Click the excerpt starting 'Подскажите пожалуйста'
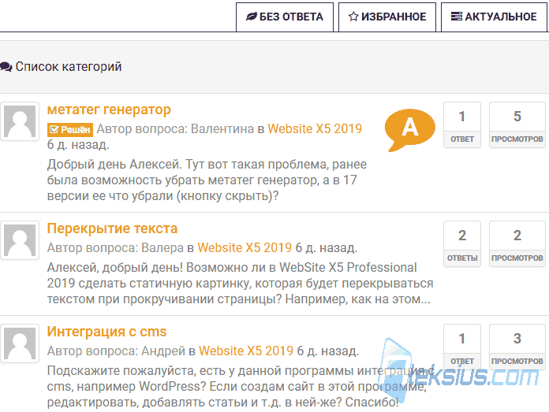 pos(240,387)
